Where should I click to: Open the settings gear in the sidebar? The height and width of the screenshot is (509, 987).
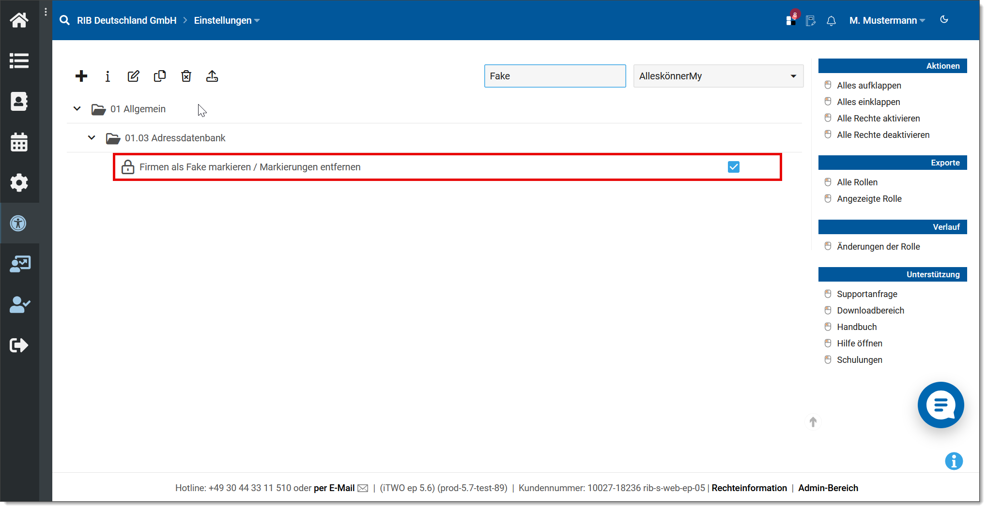tap(19, 182)
